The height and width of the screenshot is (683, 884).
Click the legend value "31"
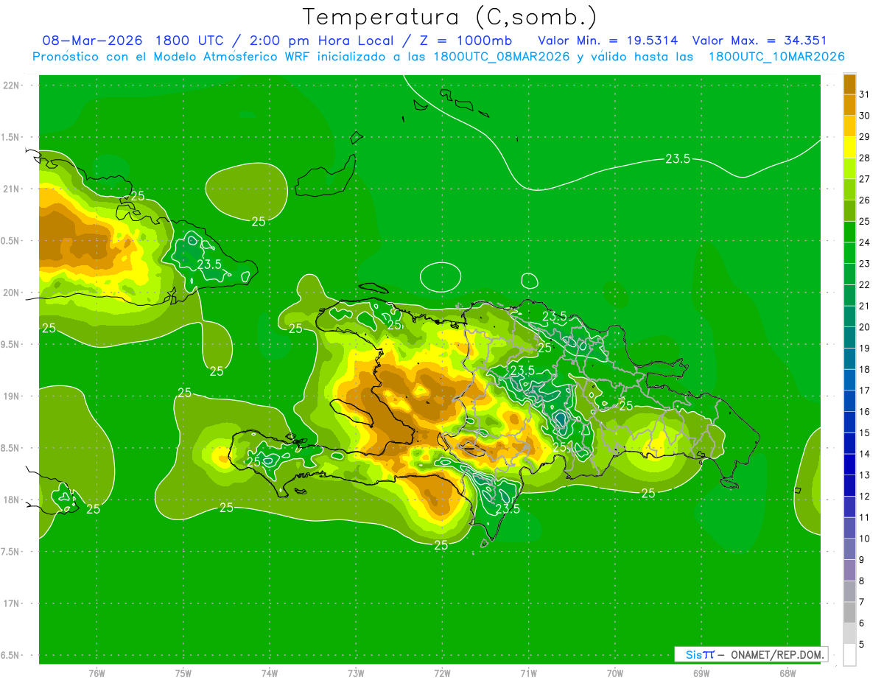[864, 94]
